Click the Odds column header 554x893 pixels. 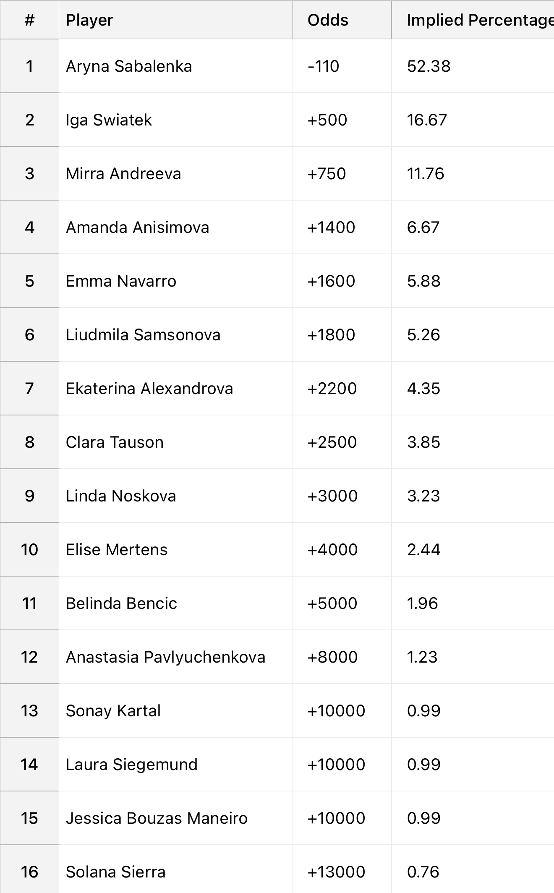click(x=342, y=20)
